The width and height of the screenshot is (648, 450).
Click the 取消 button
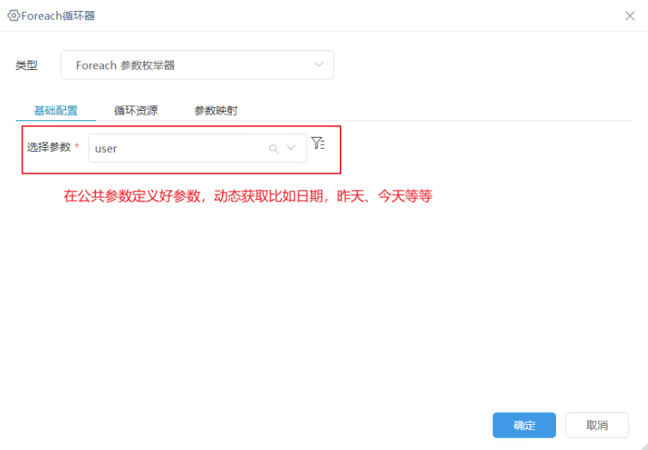[597, 425]
